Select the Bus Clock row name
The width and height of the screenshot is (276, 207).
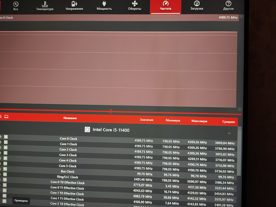coord(68,172)
